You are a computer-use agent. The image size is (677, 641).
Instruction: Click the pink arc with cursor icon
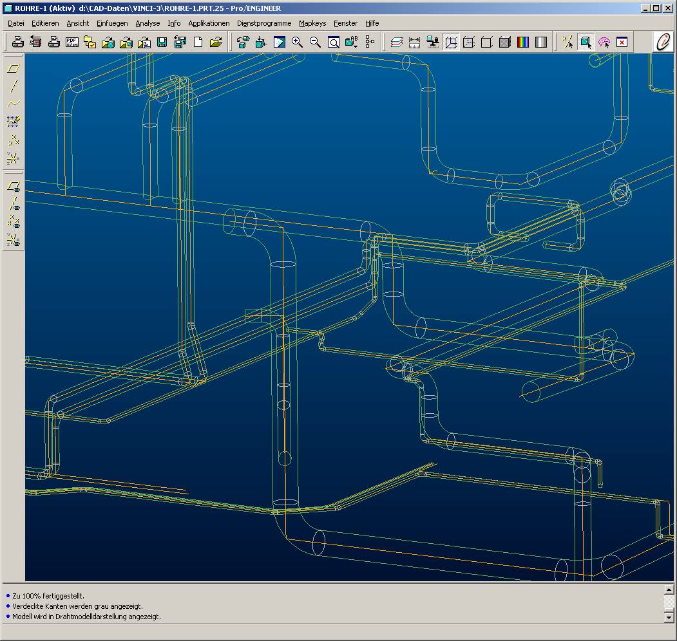tap(604, 42)
